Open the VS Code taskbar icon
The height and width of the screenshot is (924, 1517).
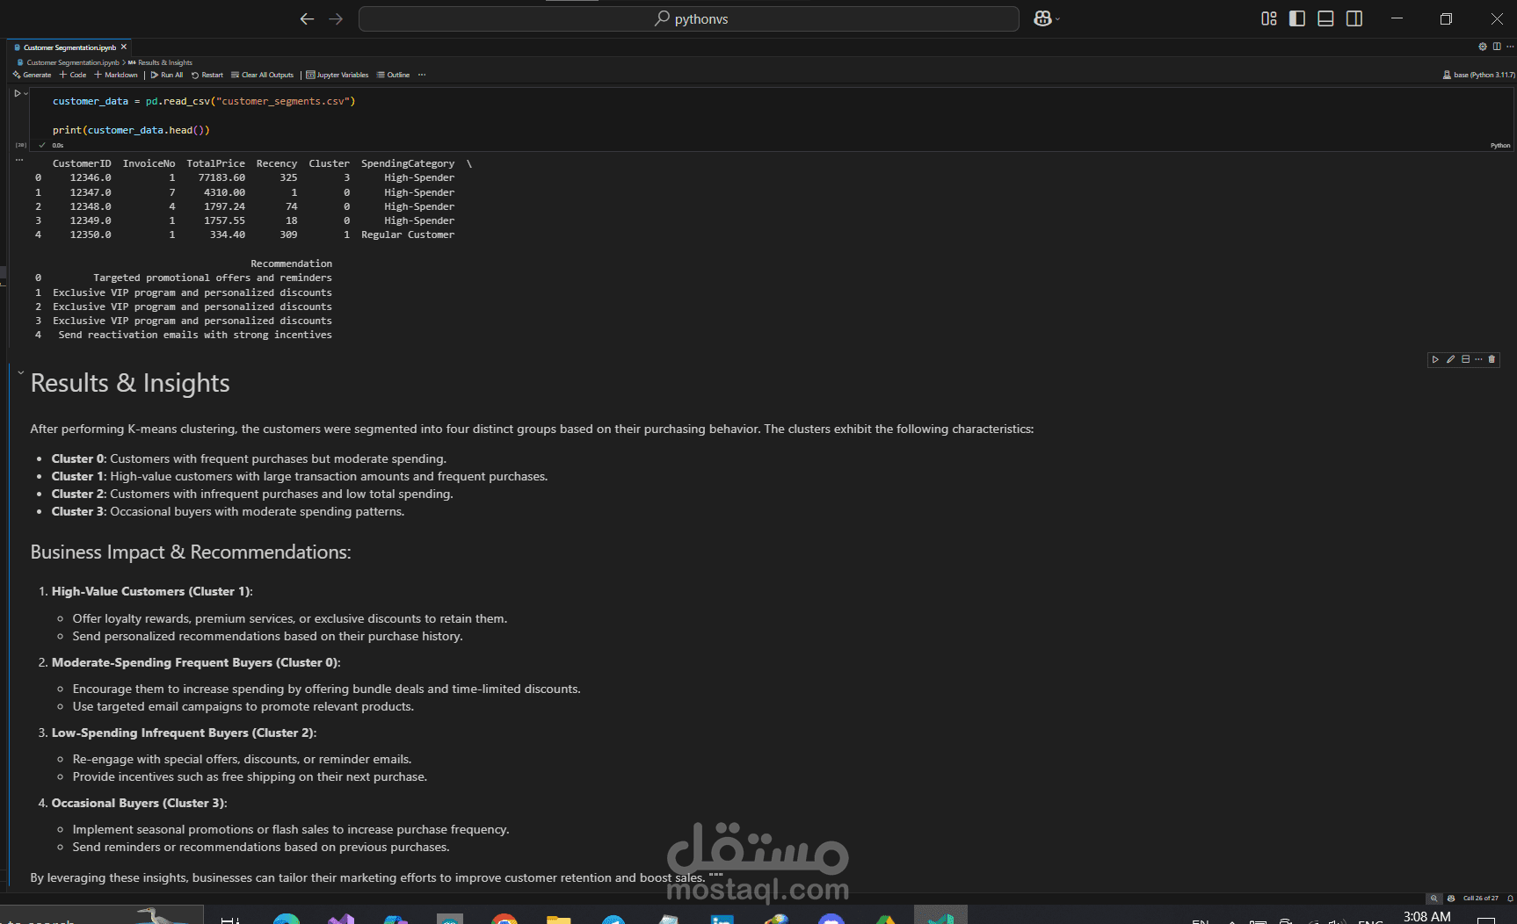pos(940,916)
